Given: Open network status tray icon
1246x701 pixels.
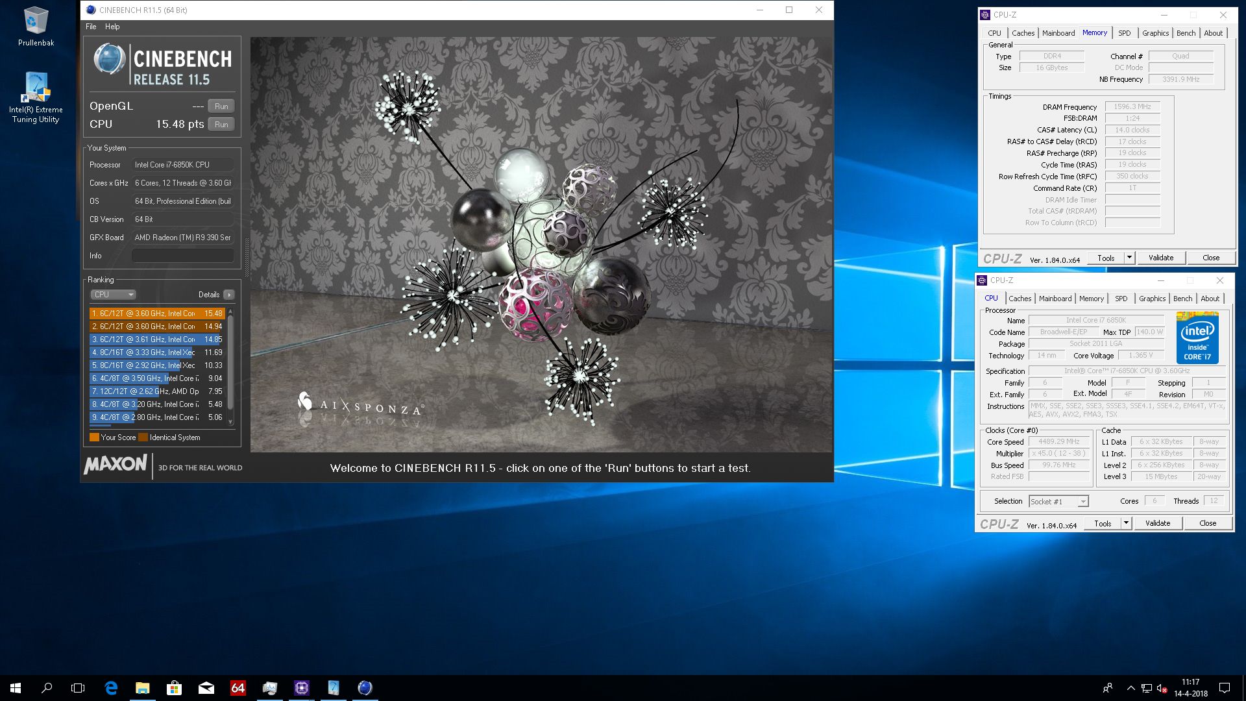Looking at the screenshot, I should coord(1147,688).
